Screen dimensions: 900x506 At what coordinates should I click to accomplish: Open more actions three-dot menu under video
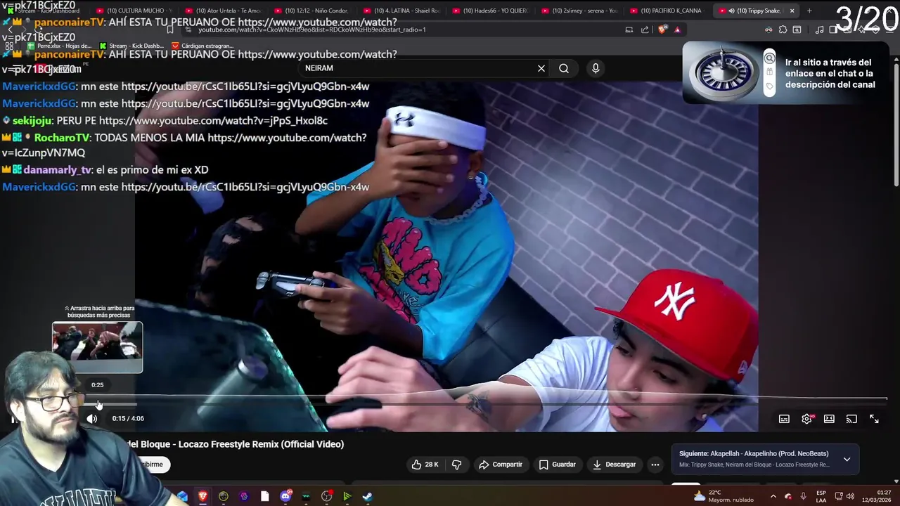[655, 465]
